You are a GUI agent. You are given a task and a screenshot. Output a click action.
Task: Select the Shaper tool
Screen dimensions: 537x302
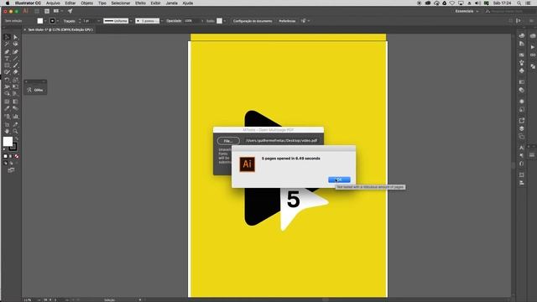tap(8, 72)
